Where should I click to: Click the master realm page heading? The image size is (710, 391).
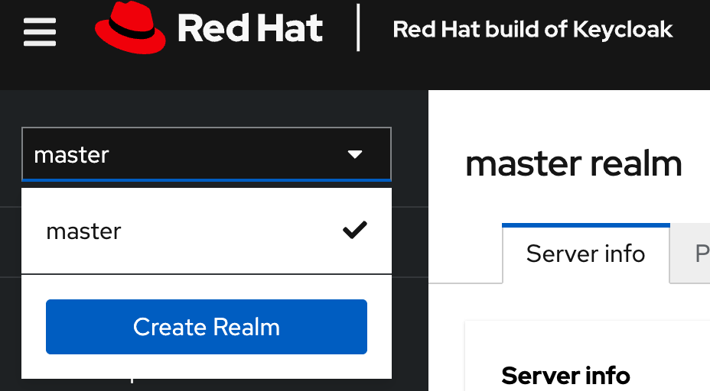coord(574,164)
